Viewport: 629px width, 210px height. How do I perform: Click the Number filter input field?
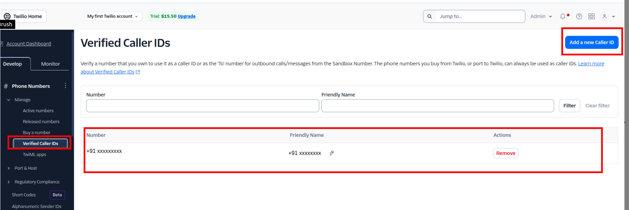coord(202,106)
